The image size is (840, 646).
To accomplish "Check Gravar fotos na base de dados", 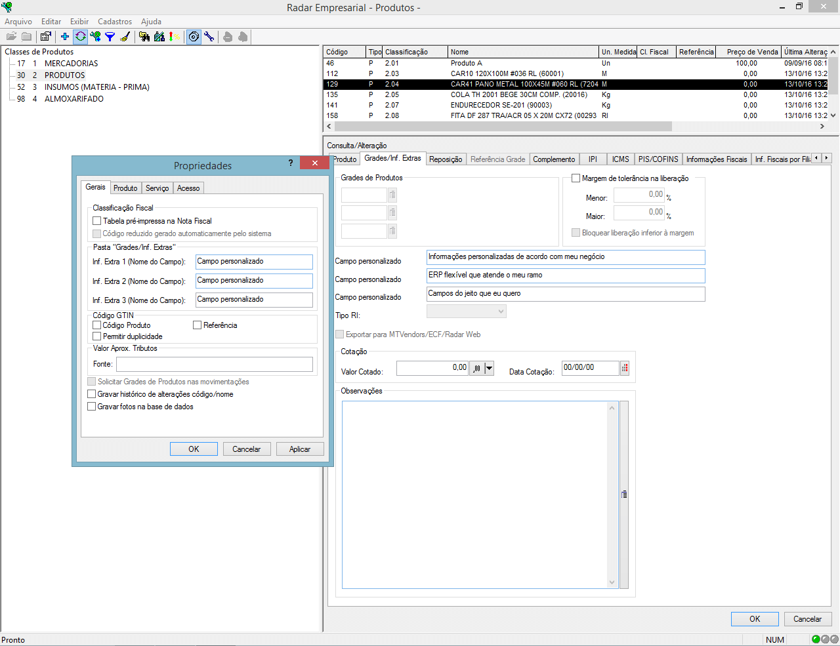I will point(92,405).
